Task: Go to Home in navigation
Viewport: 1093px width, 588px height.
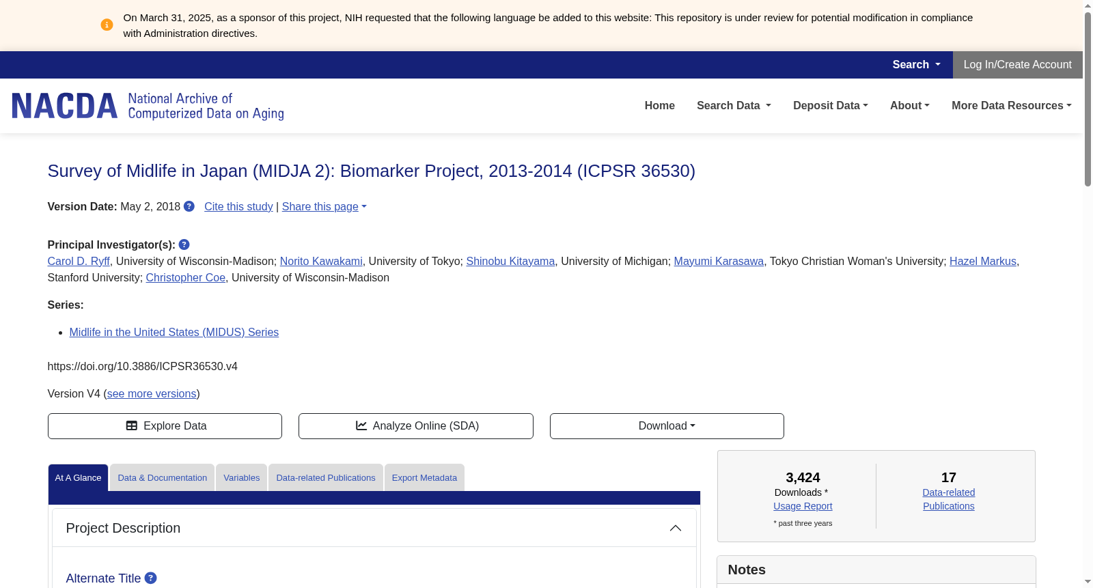Action: click(x=660, y=106)
